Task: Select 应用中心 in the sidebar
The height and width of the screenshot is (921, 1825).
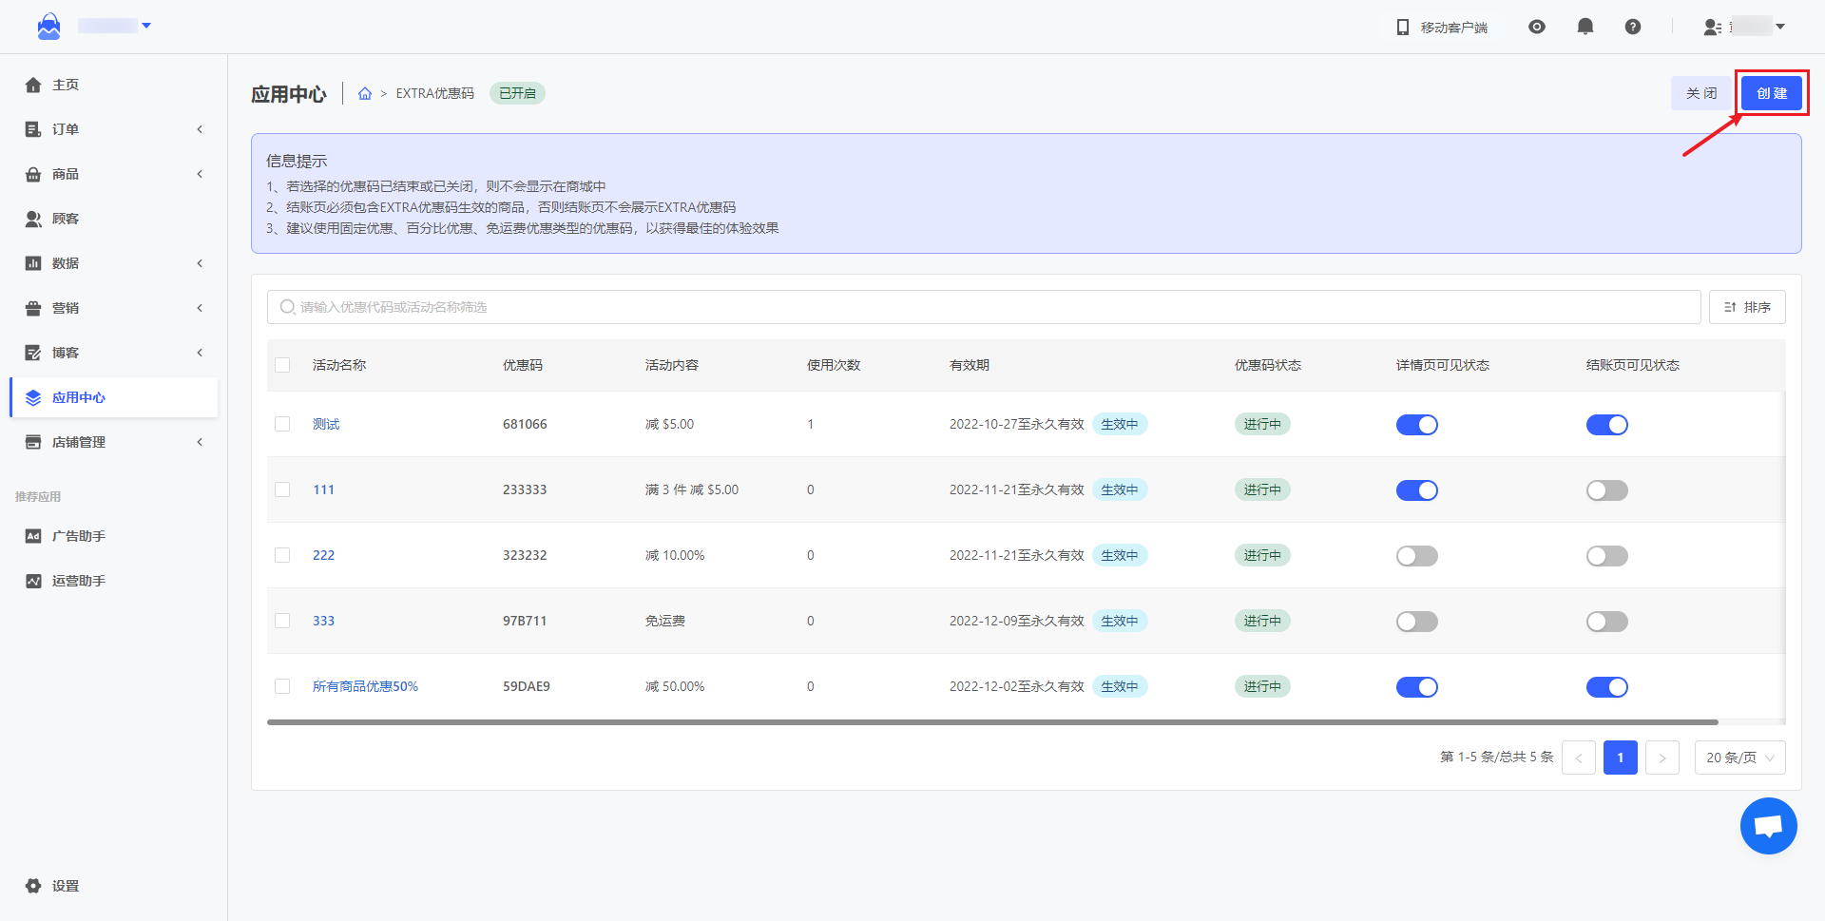Action: point(114,397)
